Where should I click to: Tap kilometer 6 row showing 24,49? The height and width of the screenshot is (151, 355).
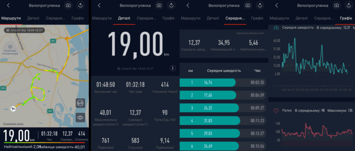point(223,146)
